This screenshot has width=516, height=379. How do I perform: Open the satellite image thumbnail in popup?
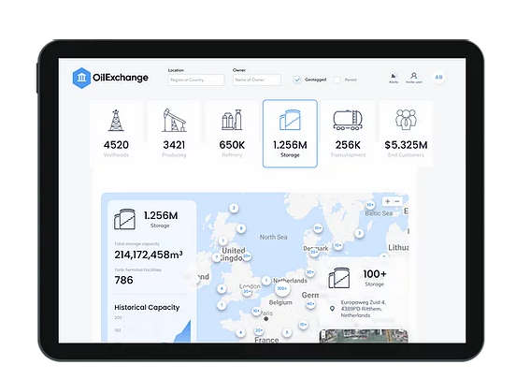tap(364, 336)
